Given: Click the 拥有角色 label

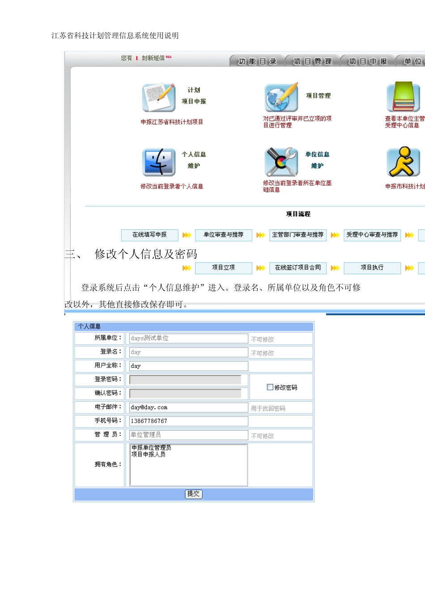Looking at the screenshot, I should point(108,465).
